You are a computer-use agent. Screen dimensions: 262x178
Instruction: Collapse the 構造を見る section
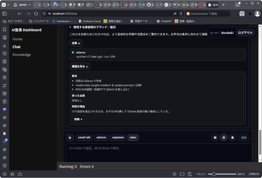[x=80, y=66]
